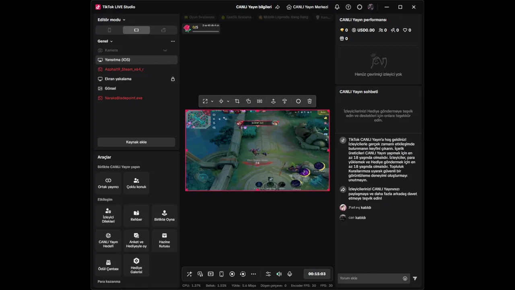Select the game preview in canvas
Image resolution: width=515 pixels, height=290 pixels.
[x=257, y=150]
